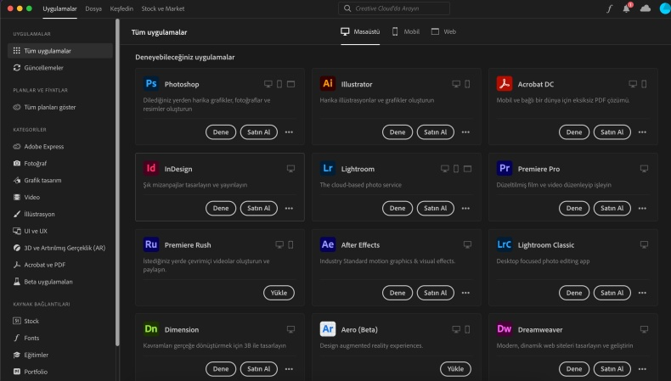Open the Video category in sidebar
This screenshot has width=671, height=381.
coord(26,197)
